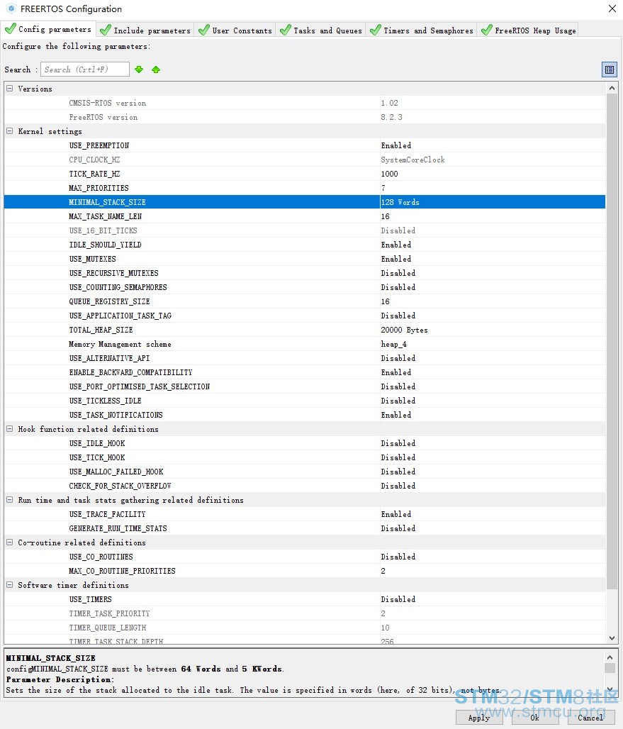Click the CMSIS-RTOS version row
Screen dimensions: 623x729
[304, 103]
